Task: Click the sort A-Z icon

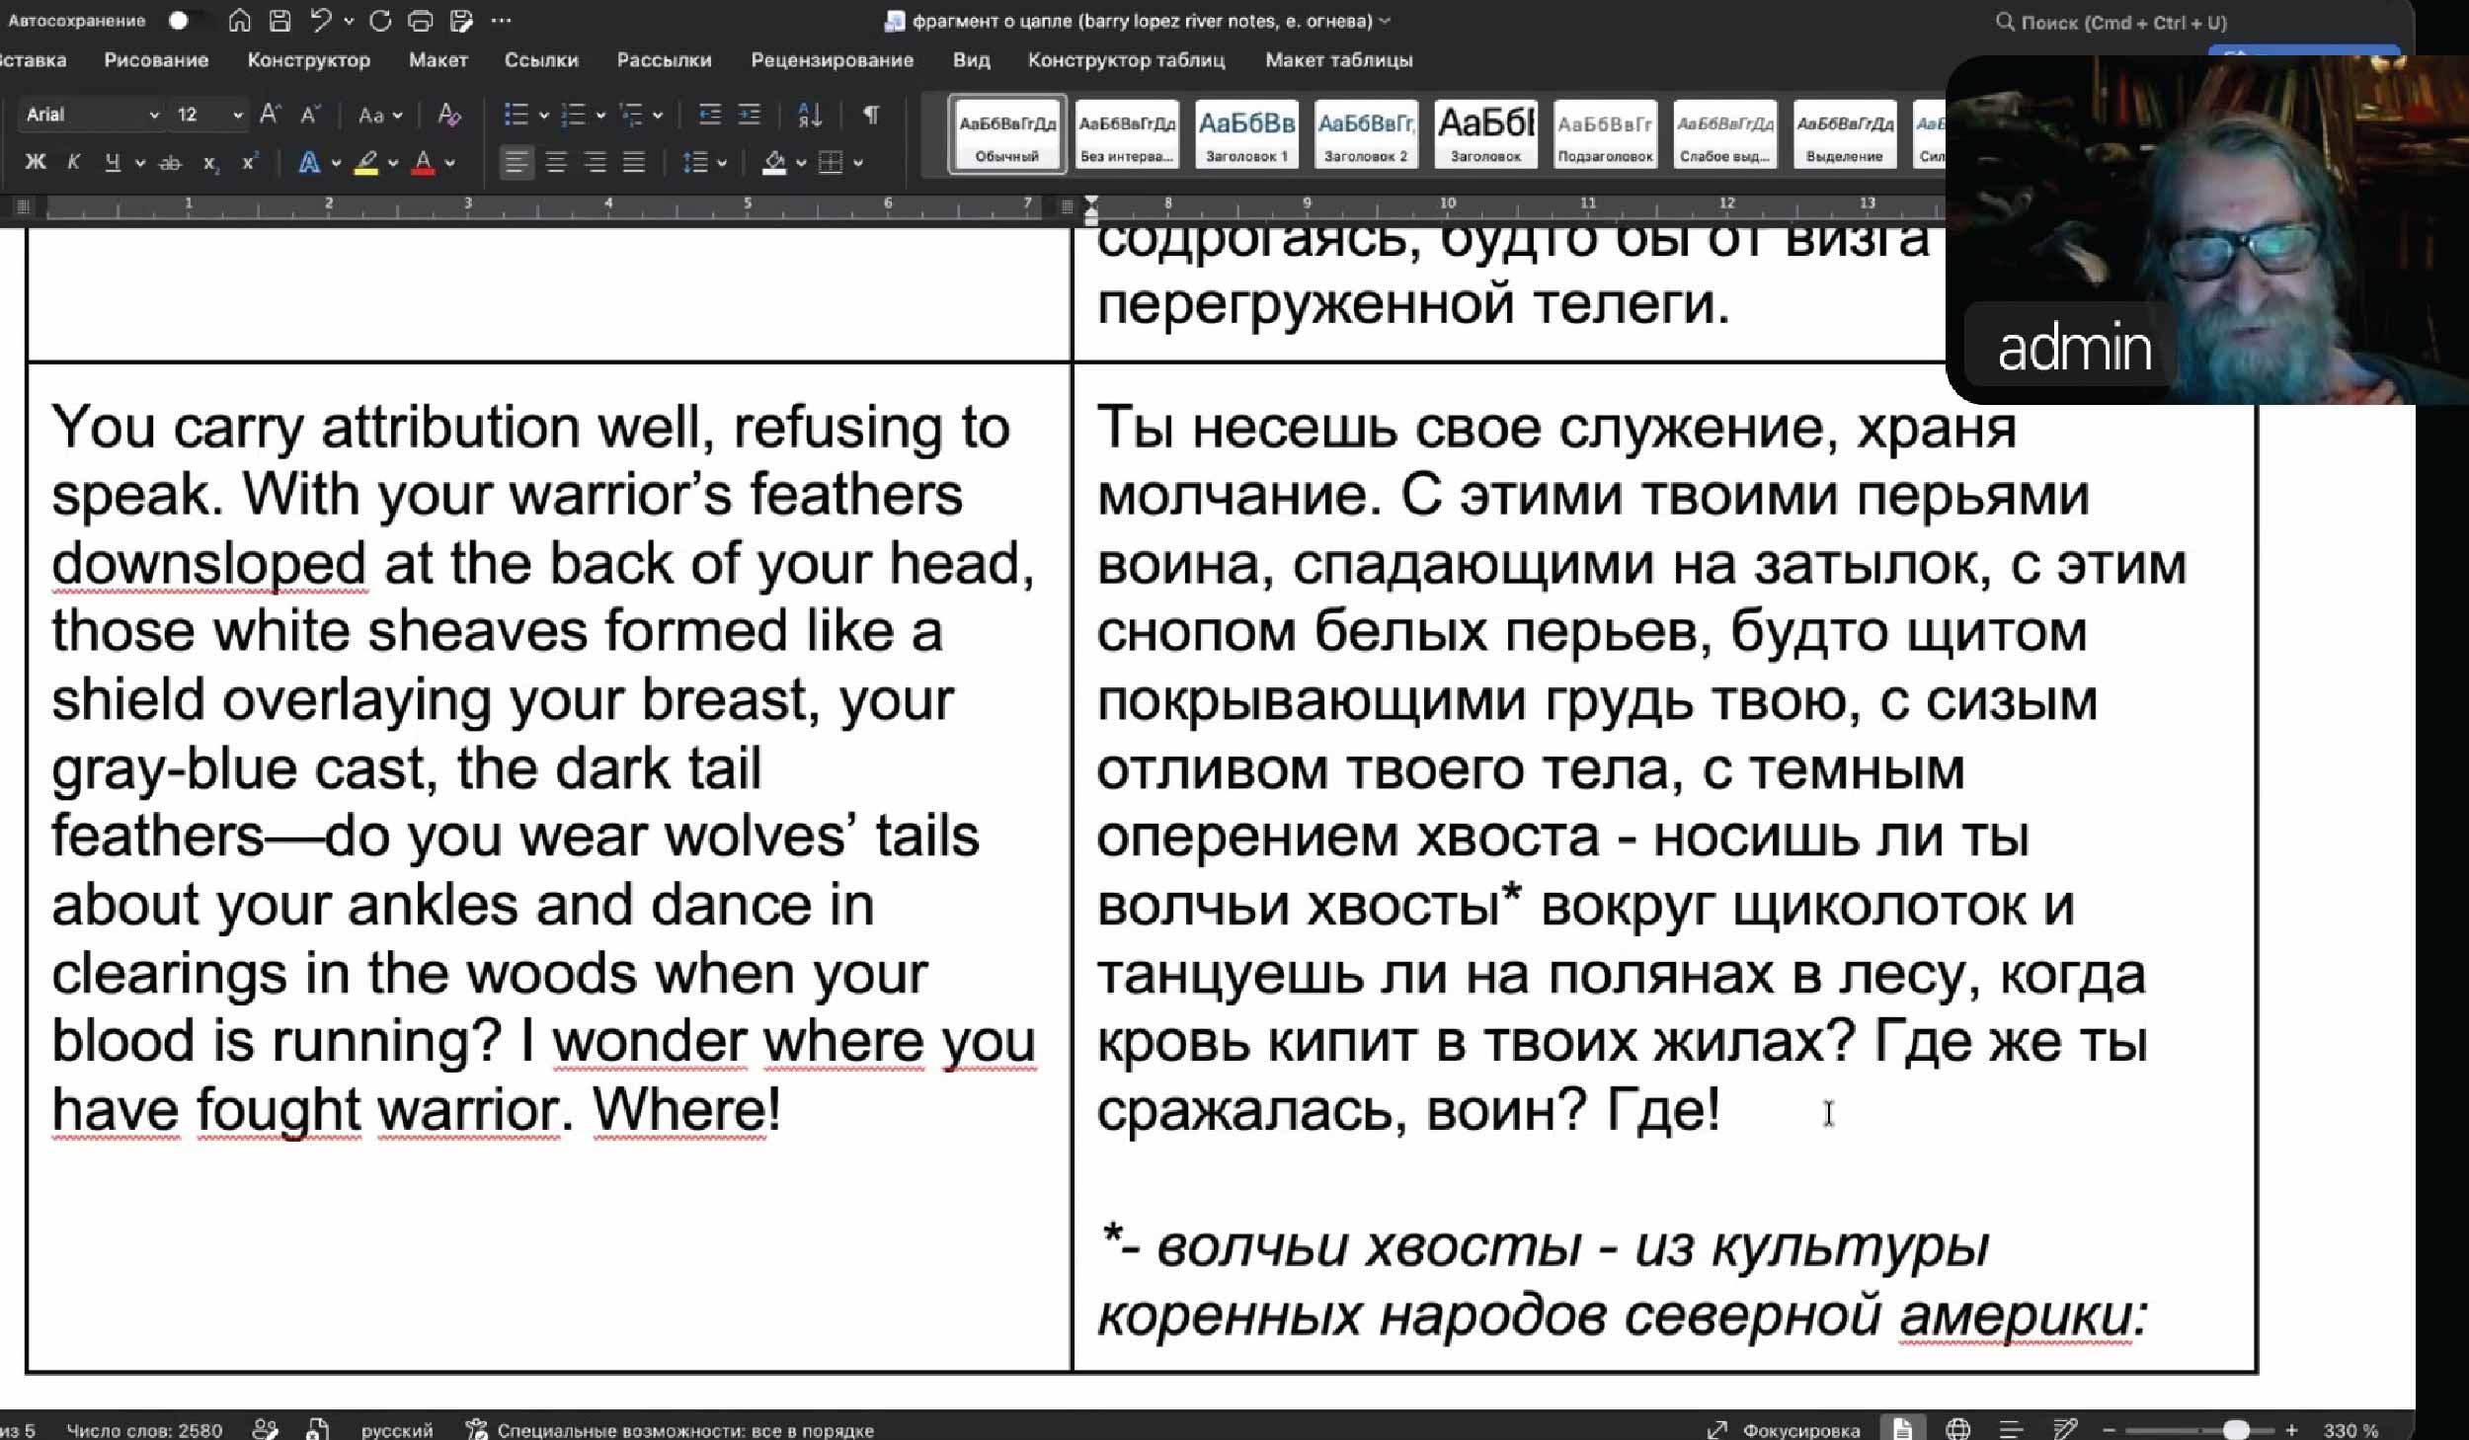Action: [x=810, y=115]
